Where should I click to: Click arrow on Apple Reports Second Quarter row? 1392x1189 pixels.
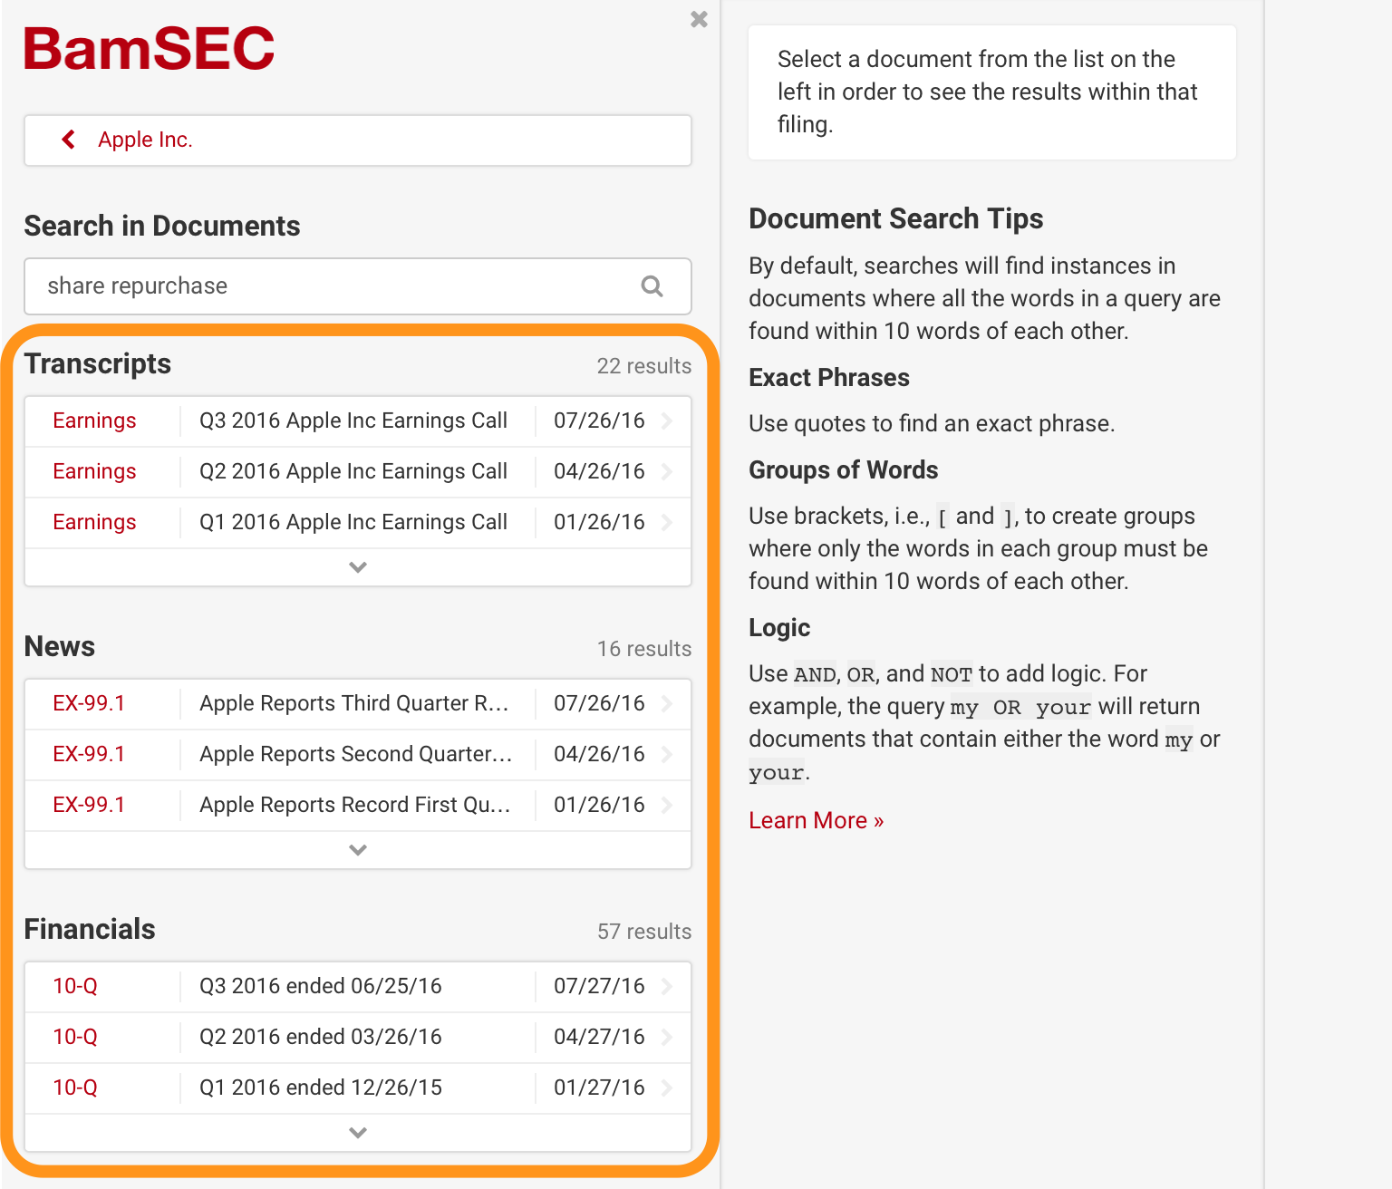(667, 754)
